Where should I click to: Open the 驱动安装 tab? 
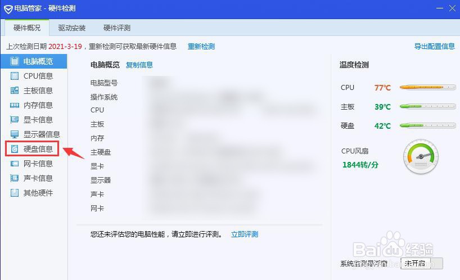pos(71,28)
